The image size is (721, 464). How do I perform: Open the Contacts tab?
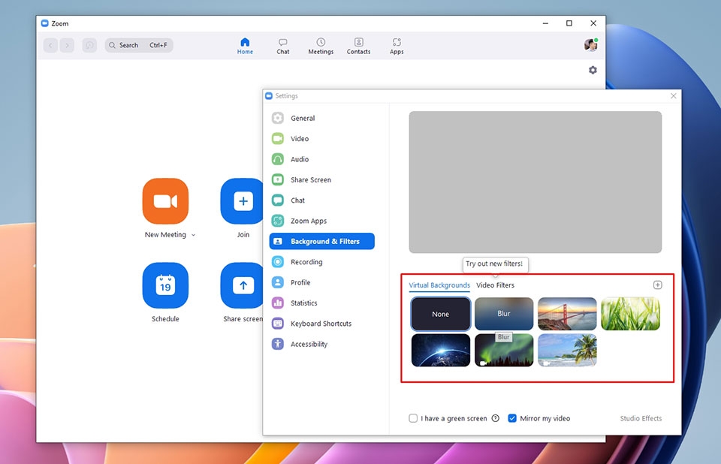[359, 46]
